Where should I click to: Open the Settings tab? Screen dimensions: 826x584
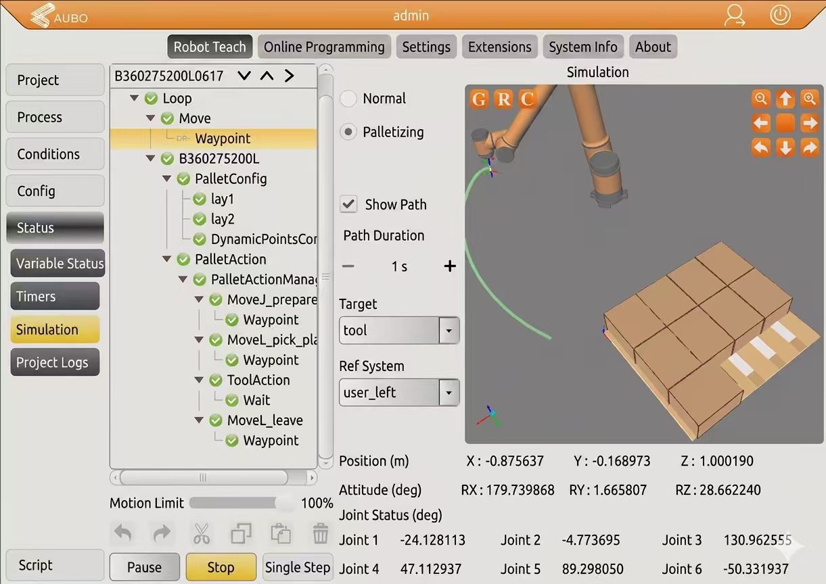pos(426,47)
